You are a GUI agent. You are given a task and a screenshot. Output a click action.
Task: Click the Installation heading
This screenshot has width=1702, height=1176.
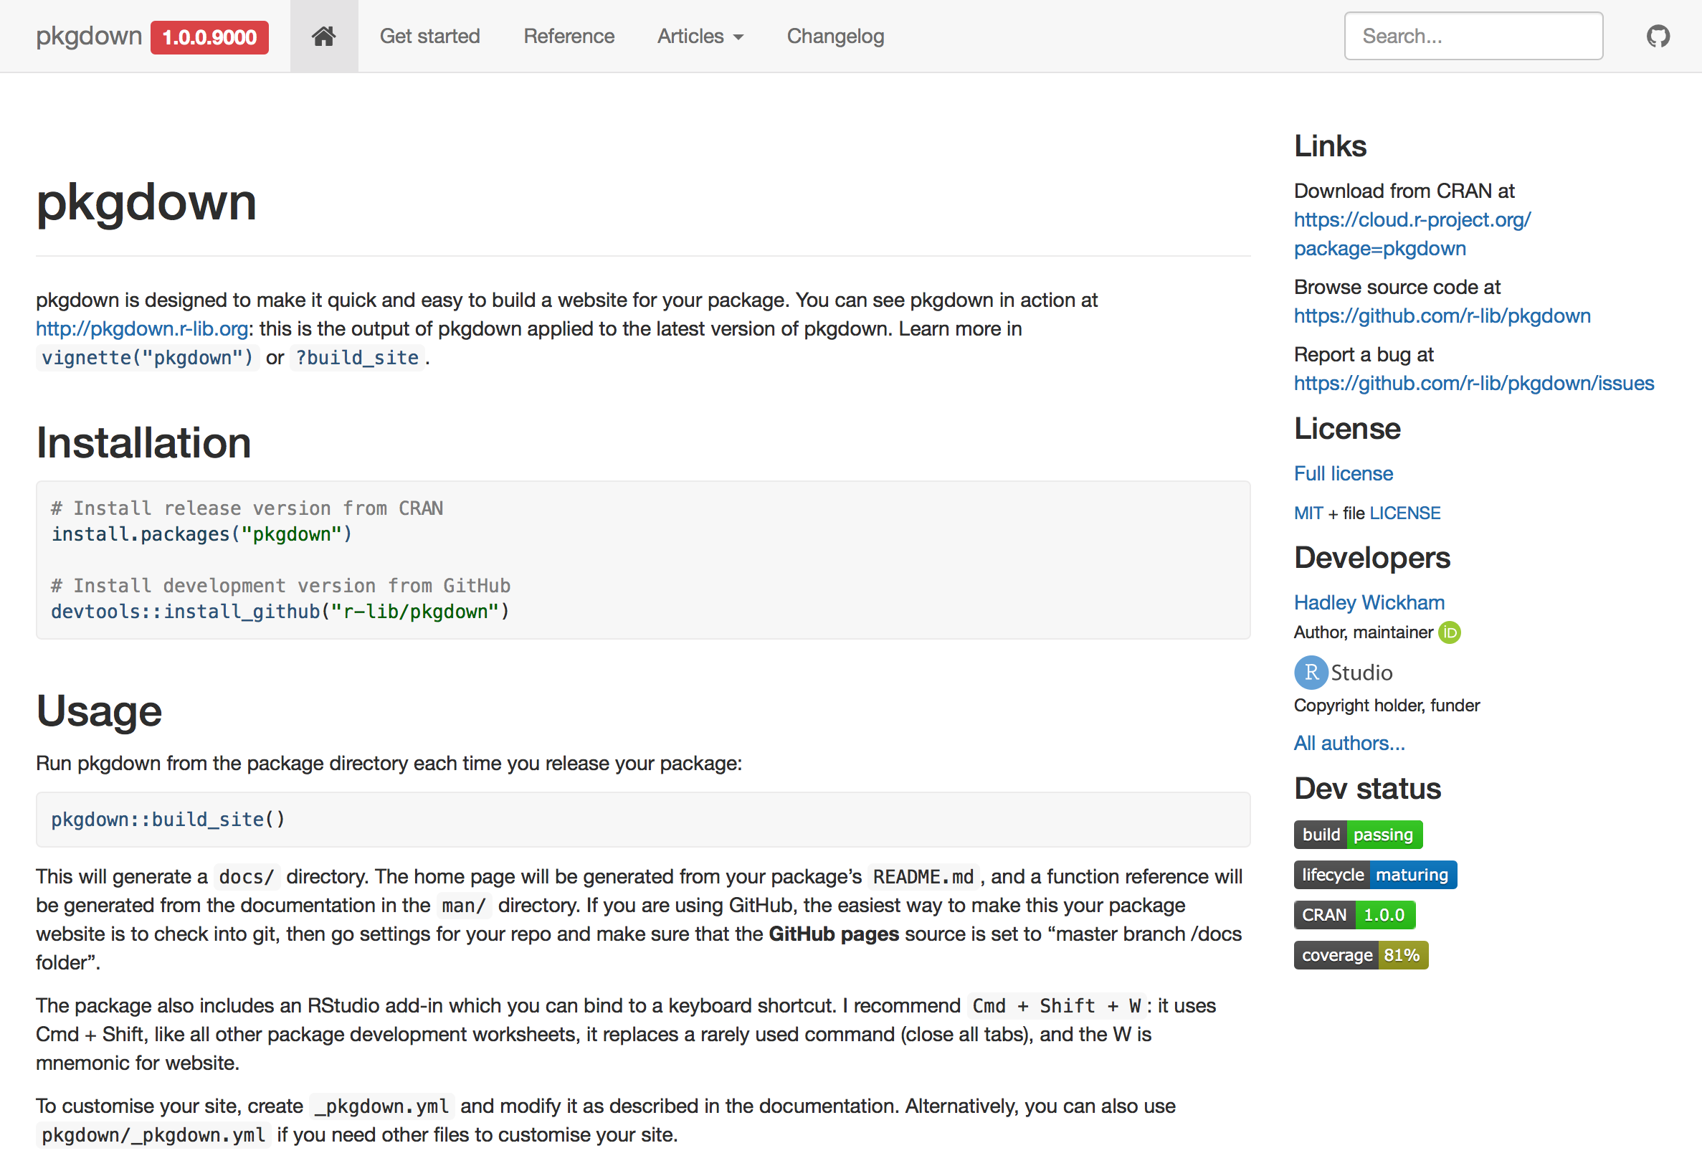(143, 442)
